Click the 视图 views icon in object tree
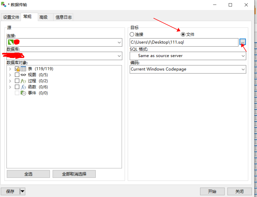Image resolution: width=257 pixels, height=197 pixels. (23, 75)
